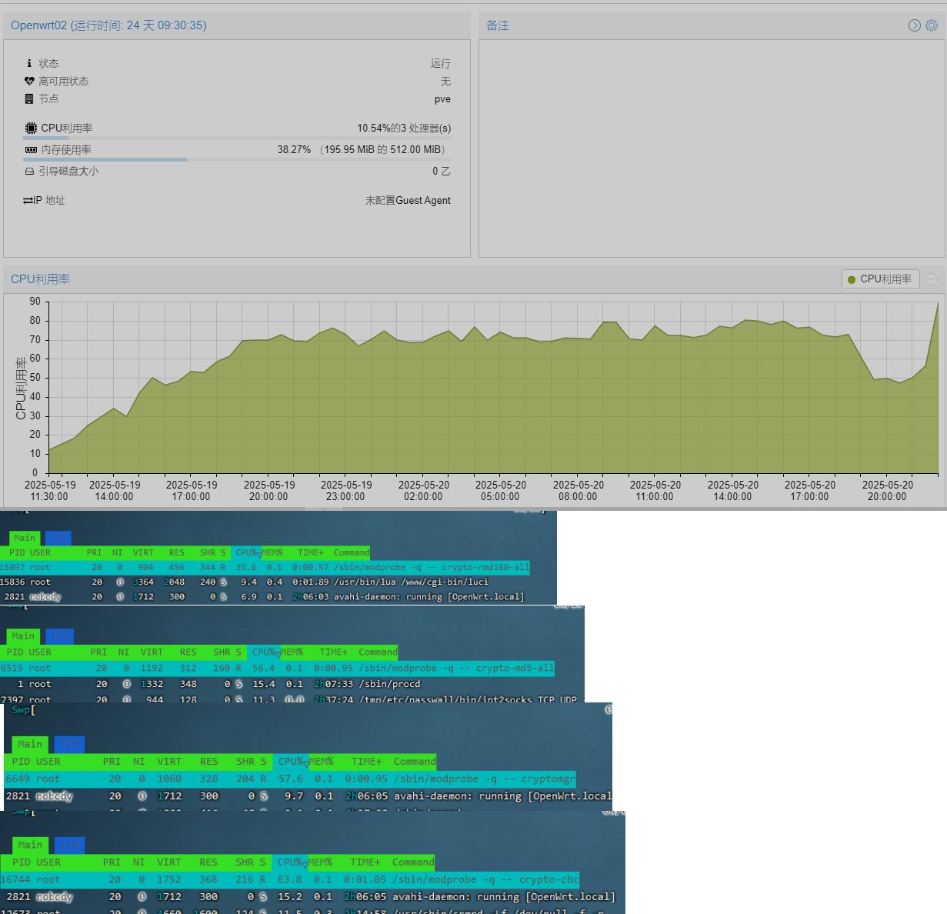This screenshot has width=947, height=914.
Task: Select the Main tab above the cryptomgr process
Action: tap(30, 744)
